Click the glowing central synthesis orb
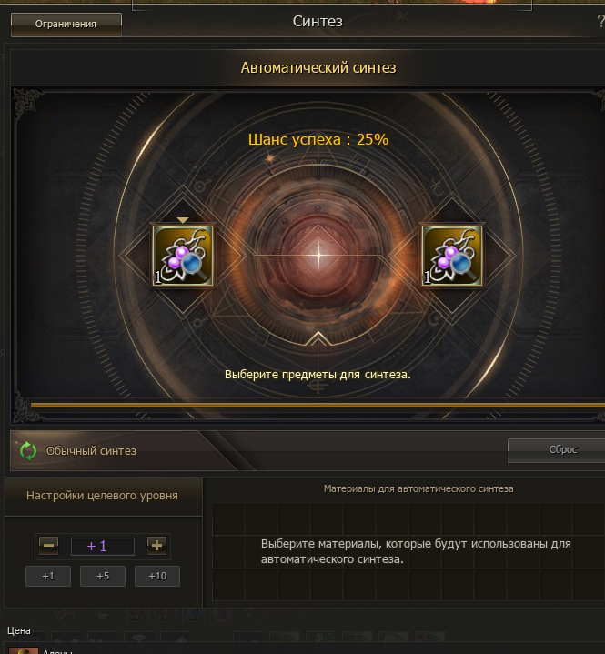 pyautogui.click(x=318, y=255)
